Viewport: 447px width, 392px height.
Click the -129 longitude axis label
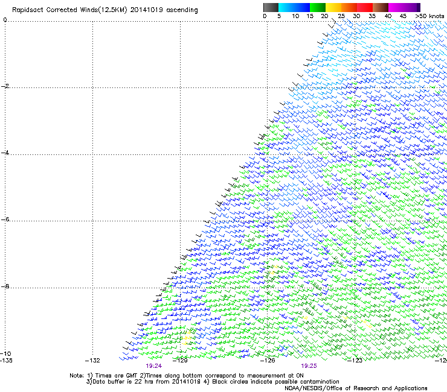180,361
